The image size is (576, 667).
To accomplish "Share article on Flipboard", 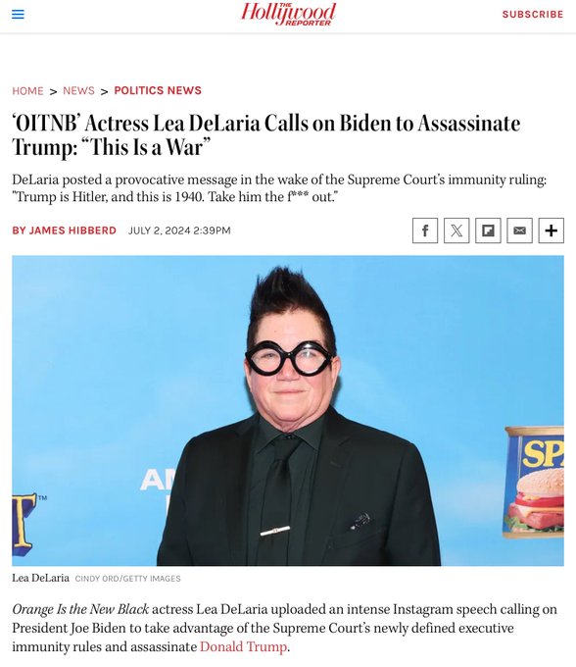I will 488,231.
